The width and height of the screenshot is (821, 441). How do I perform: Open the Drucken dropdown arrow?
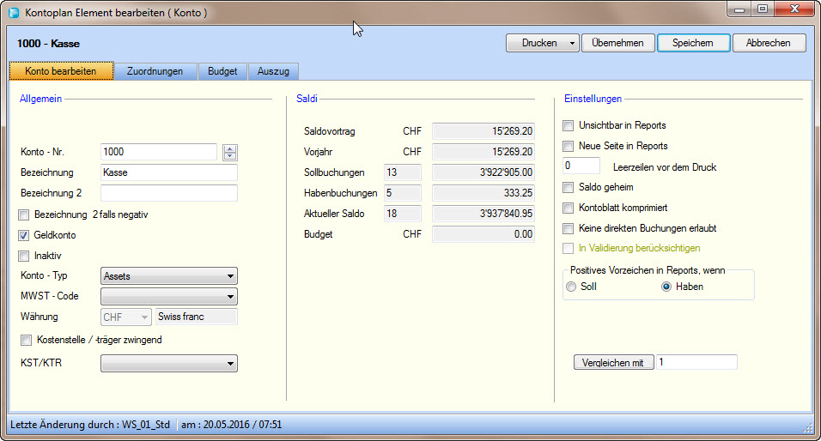(572, 43)
